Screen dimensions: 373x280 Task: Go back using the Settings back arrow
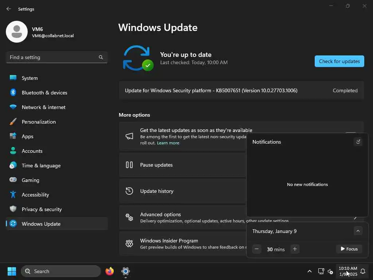(x=9, y=9)
